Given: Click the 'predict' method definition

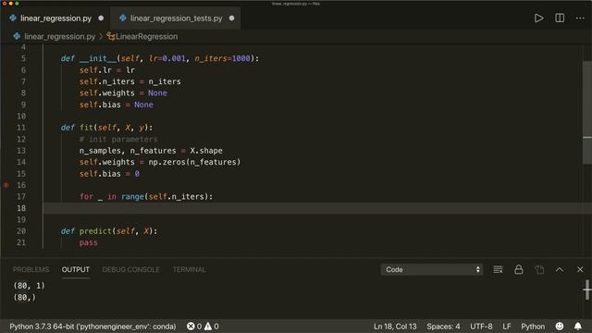Looking at the screenshot, I should (x=95, y=231).
